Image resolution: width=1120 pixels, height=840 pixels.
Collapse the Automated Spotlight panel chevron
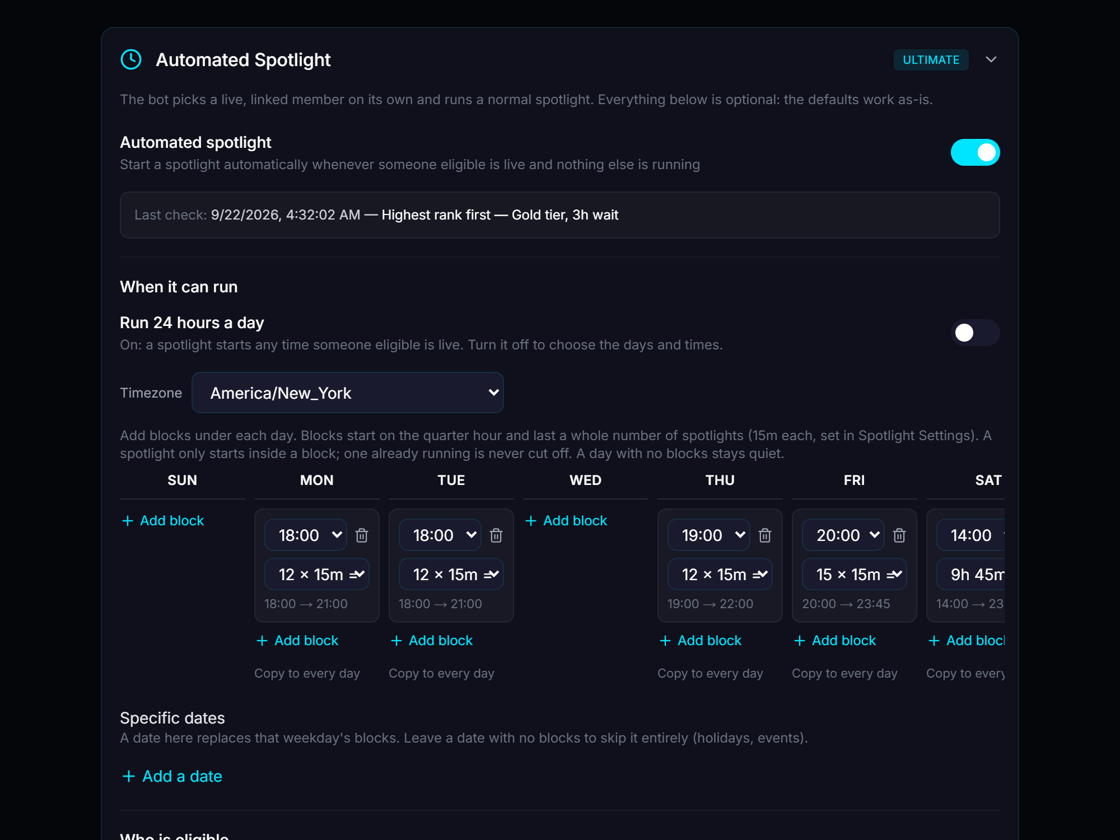tap(991, 59)
